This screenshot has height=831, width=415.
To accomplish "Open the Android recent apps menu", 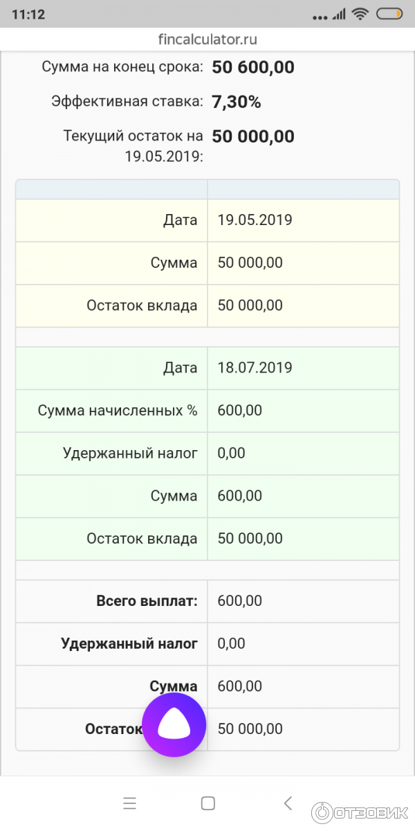I will point(129,803).
